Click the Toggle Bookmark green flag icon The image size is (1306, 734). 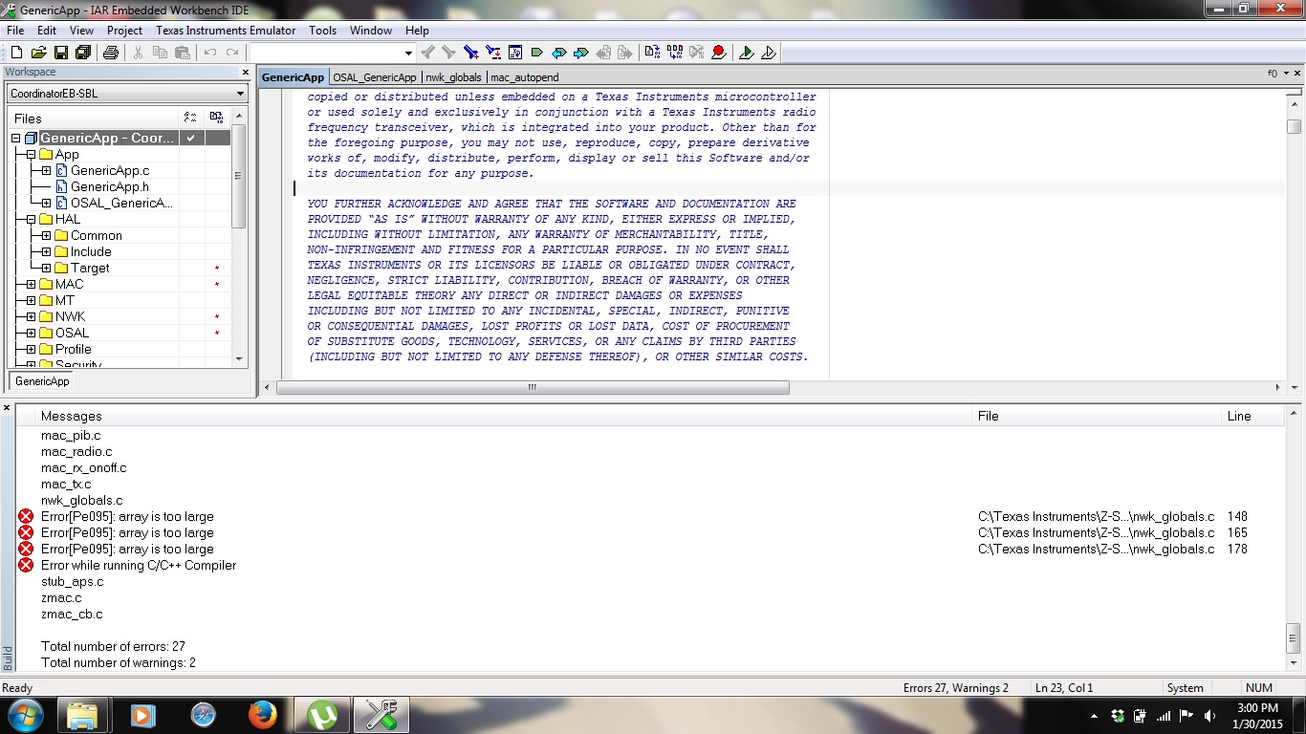(537, 53)
